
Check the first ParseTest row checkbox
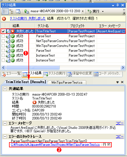pyautogui.click(x=3, y=36)
